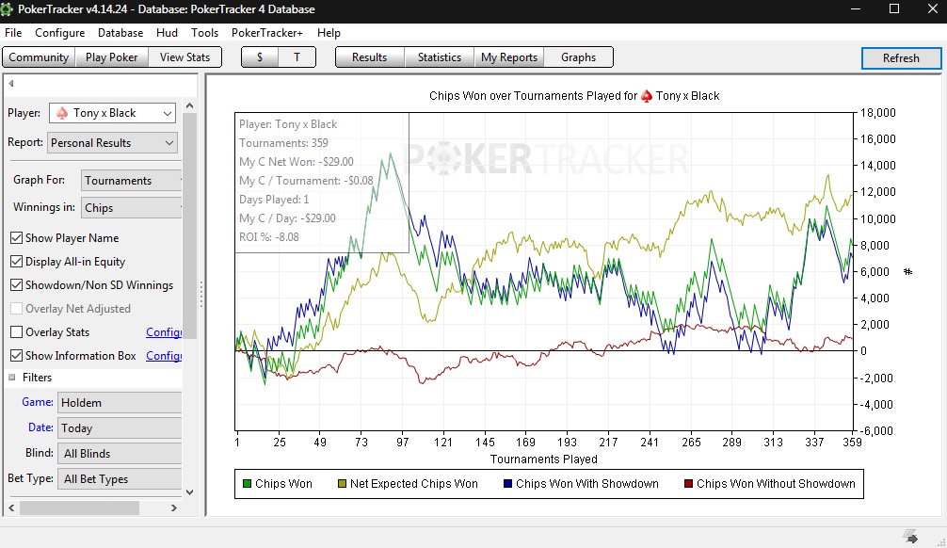Toggle Display All-in Equity checkbox
This screenshot has width=947, height=548.
pyautogui.click(x=16, y=262)
